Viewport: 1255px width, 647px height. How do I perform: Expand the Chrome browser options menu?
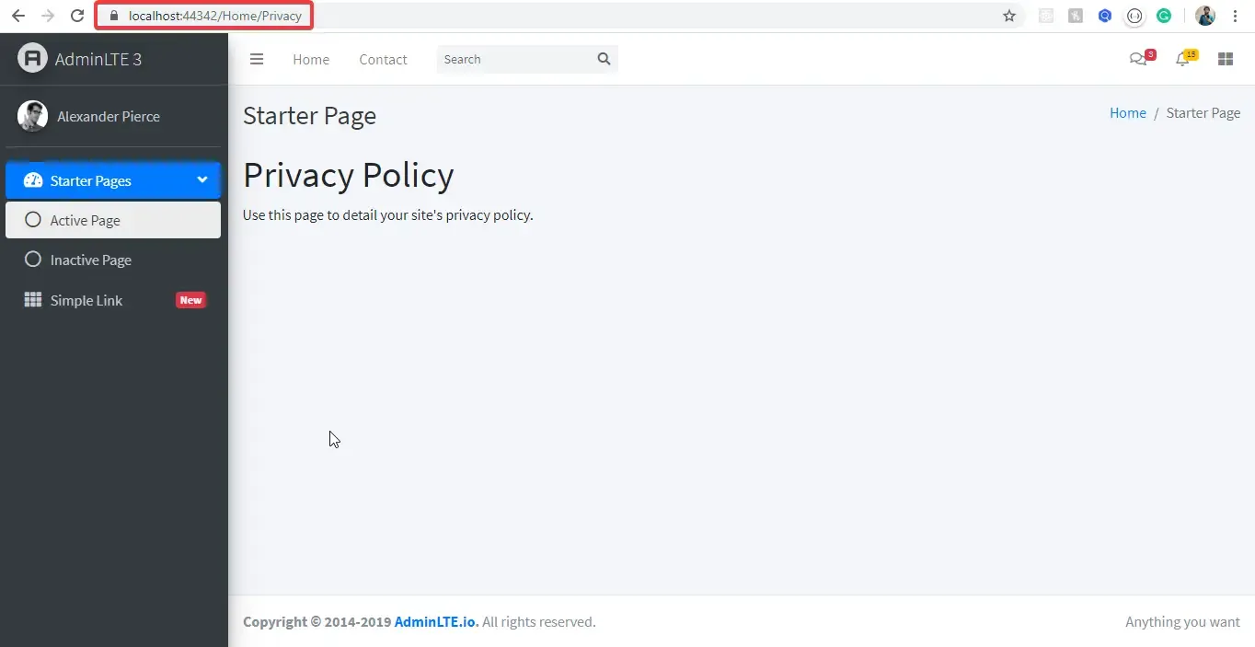click(x=1236, y=16)
